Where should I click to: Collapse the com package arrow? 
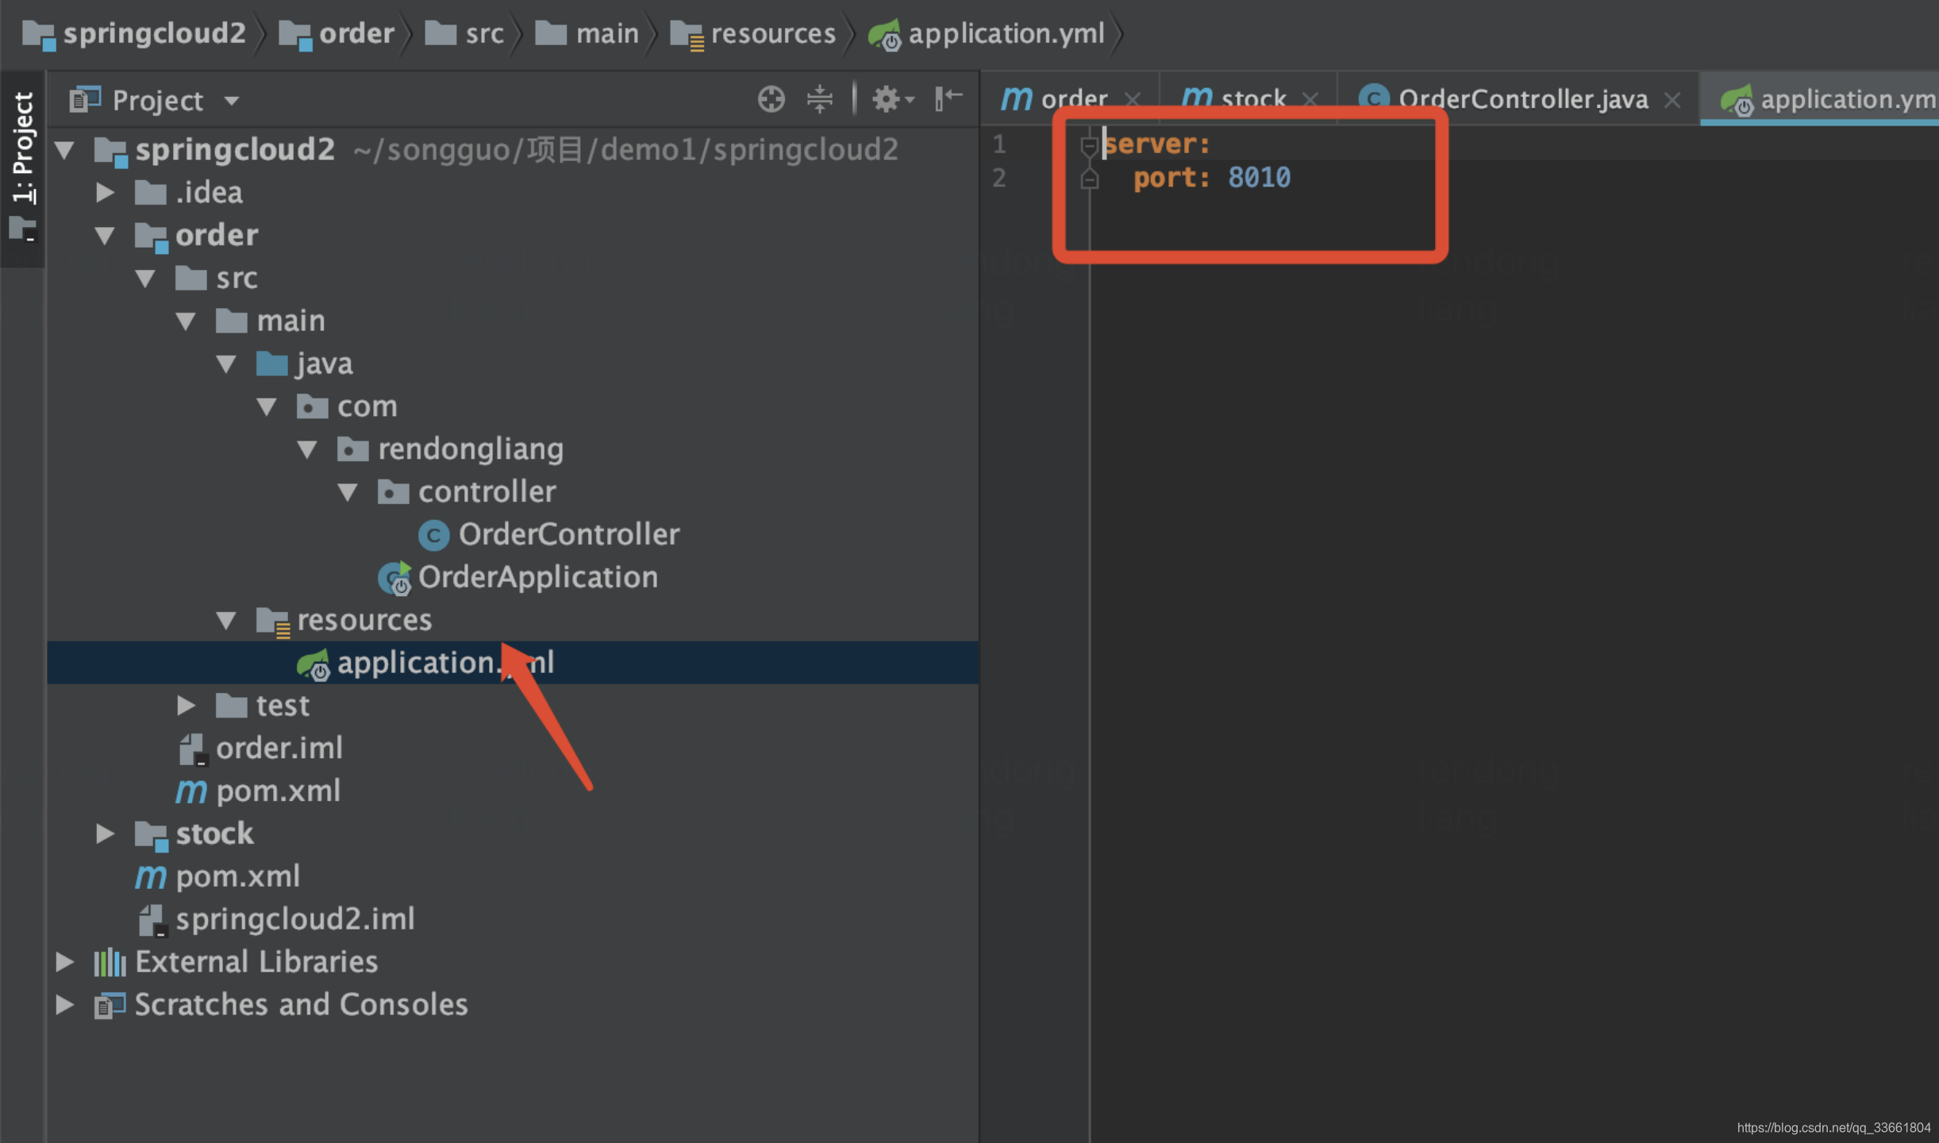(x=267, y=406)
